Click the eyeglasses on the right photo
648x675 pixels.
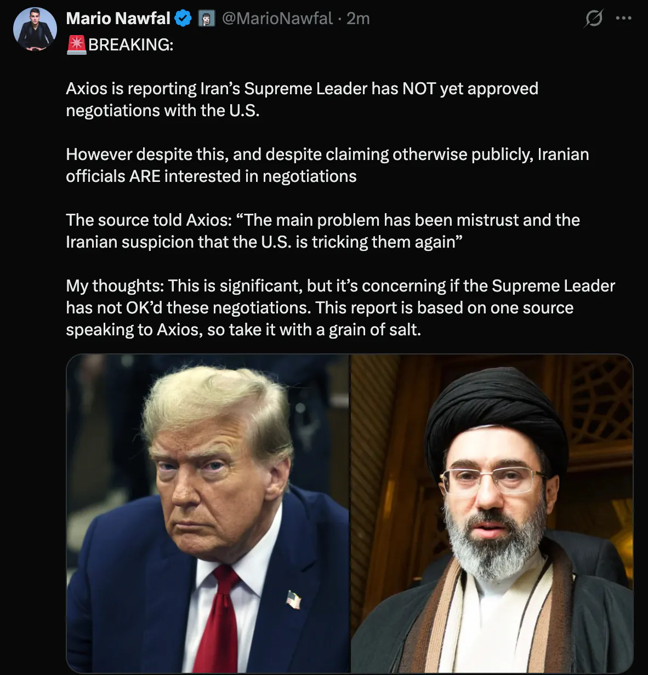493,479
